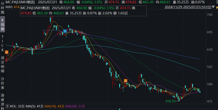
Task: Switch to the 分时图 tab
Action: (x=3, y=8)
